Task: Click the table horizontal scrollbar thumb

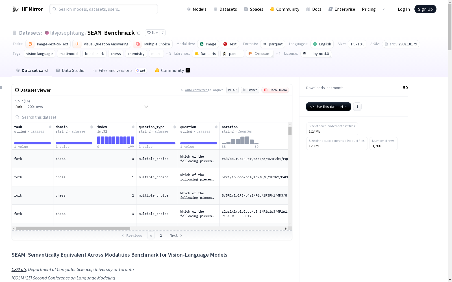Action: 73,228
